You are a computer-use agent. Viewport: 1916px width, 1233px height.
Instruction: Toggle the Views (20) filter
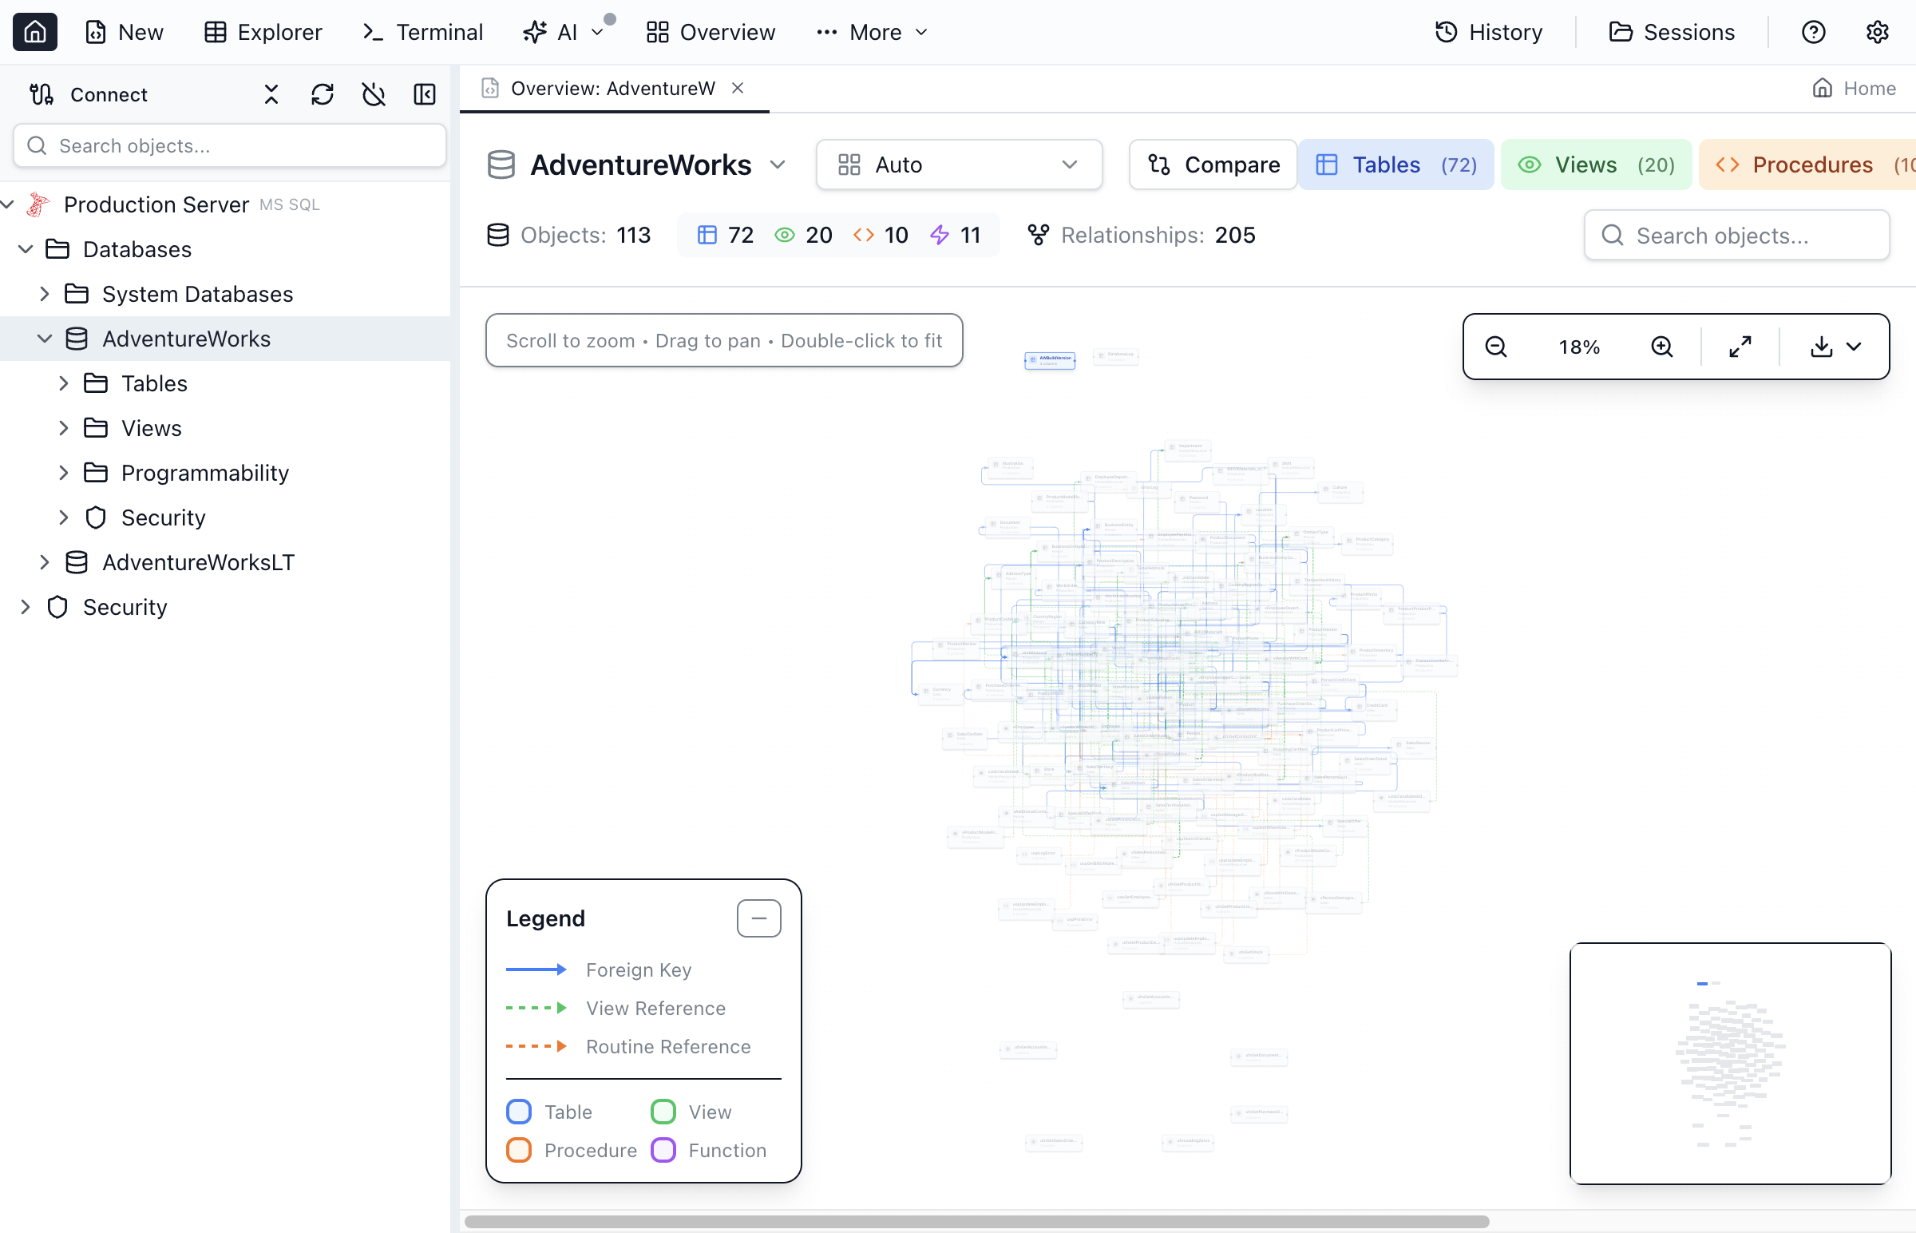click(x=1595, y=165)
